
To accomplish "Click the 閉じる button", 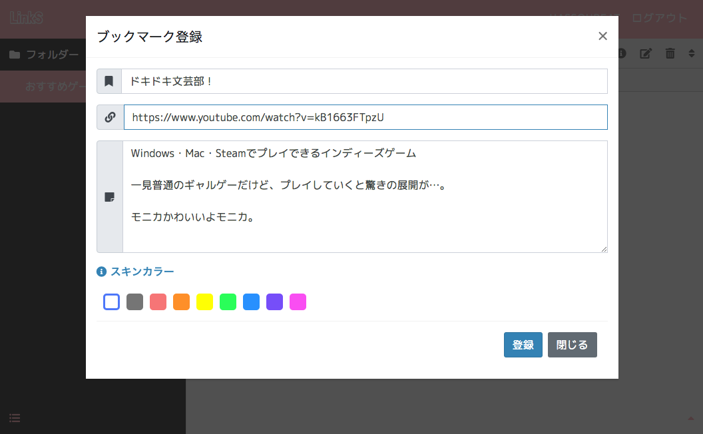I will (572, 344).
